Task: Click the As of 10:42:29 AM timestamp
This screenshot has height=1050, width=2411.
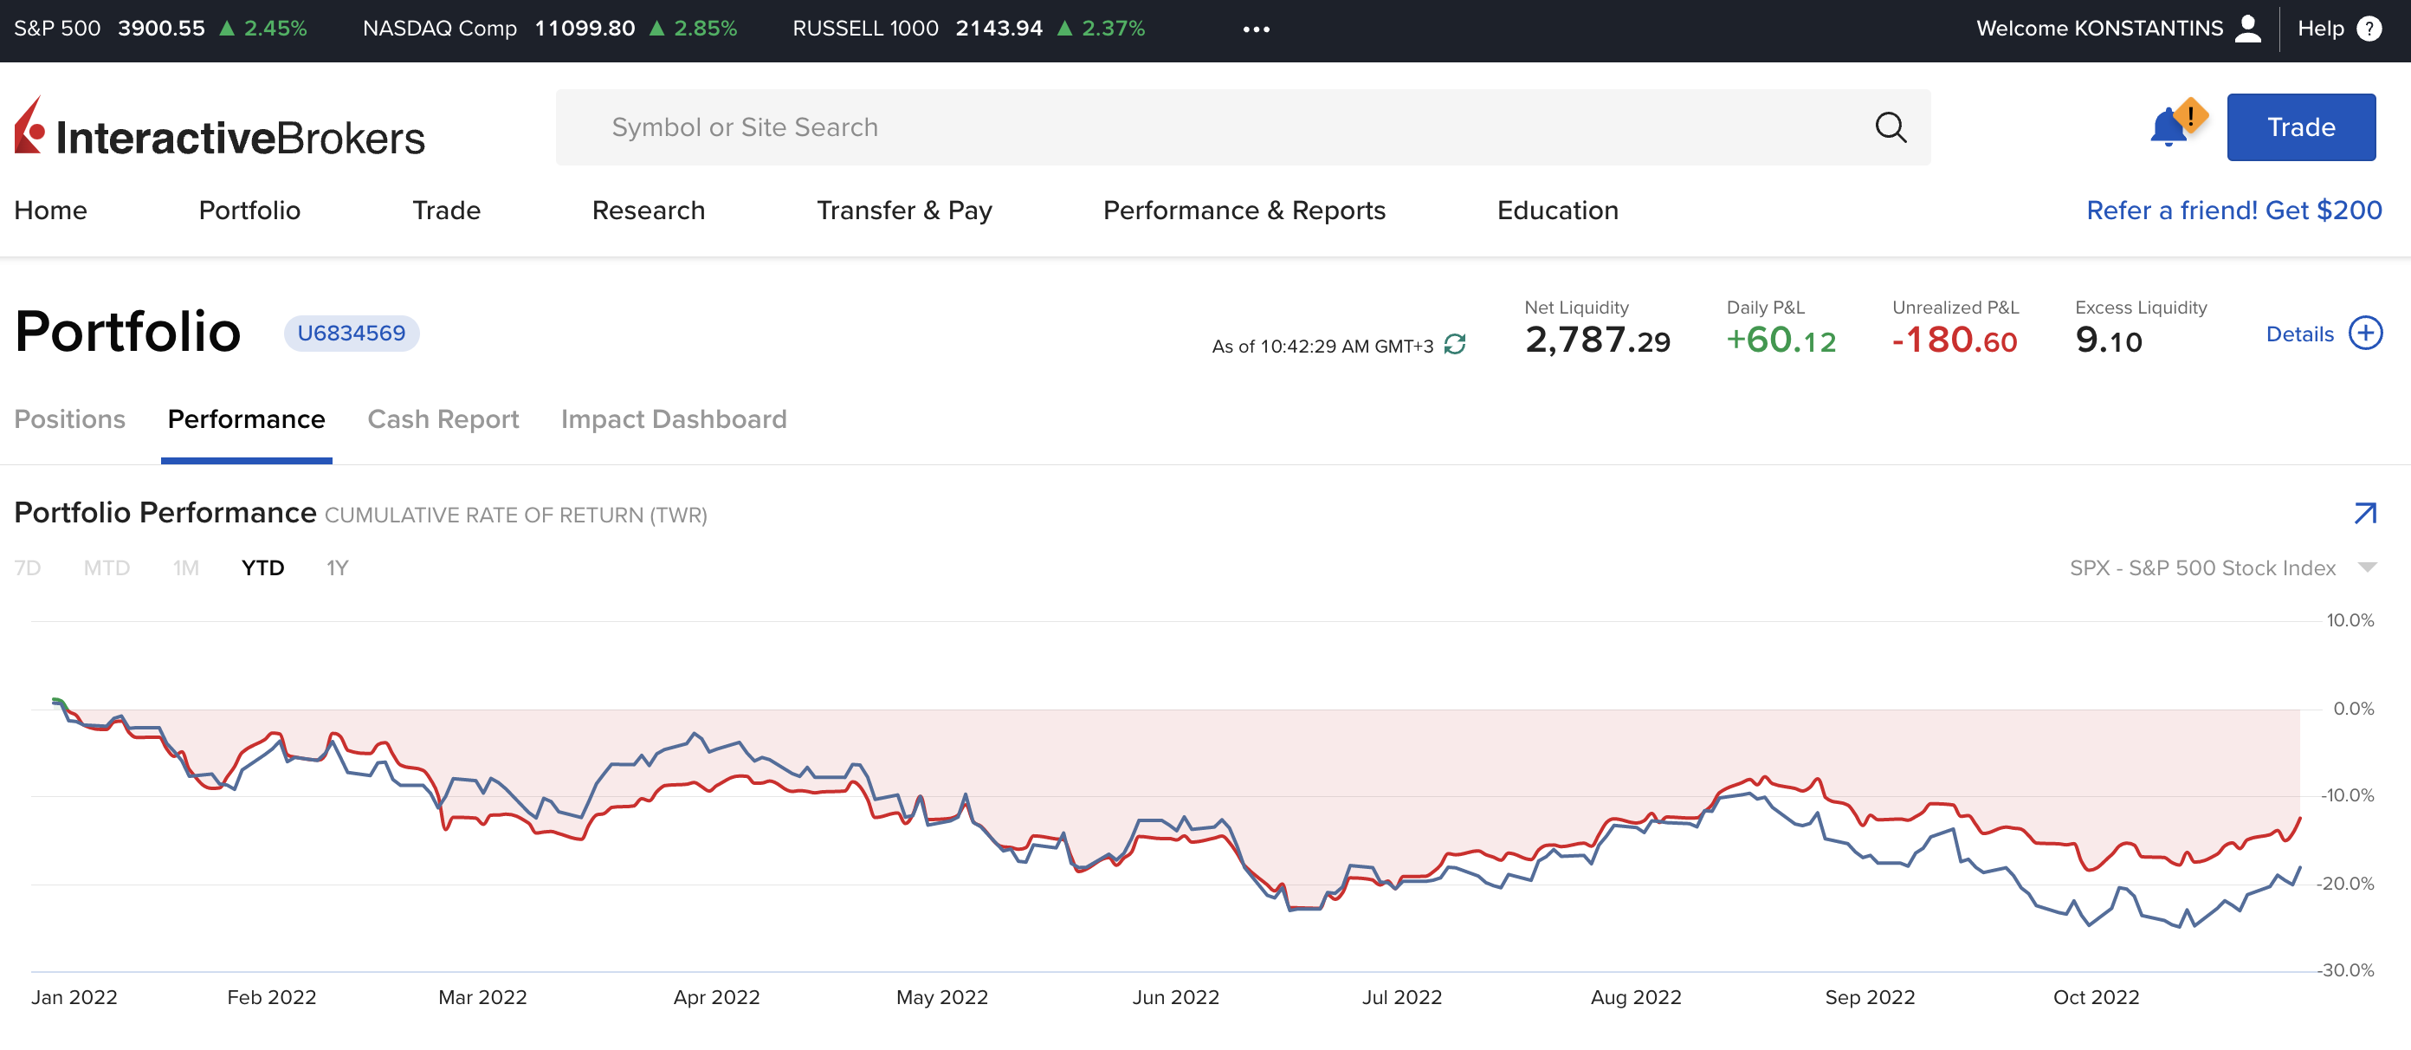Action: click(x=1322, y=347)
